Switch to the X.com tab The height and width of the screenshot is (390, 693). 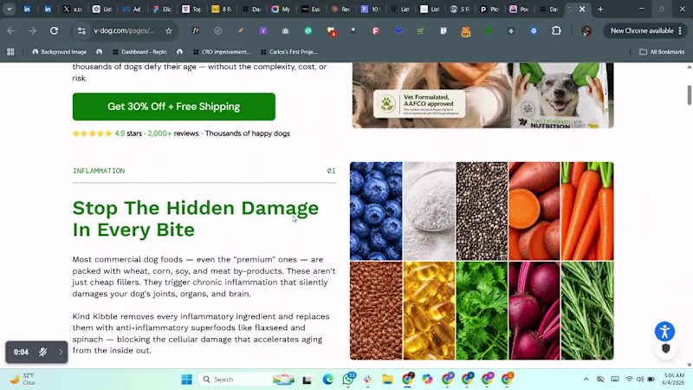click(72, 9)
